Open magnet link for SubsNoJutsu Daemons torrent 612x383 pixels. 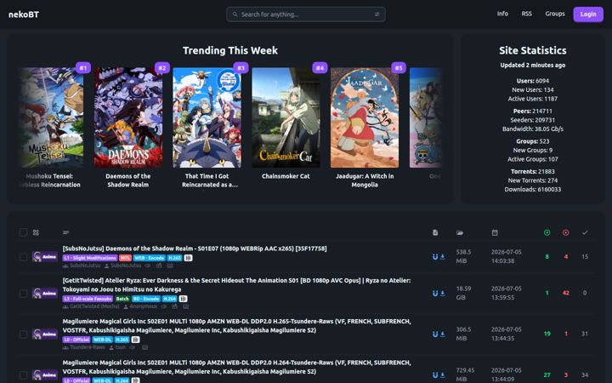435,257
